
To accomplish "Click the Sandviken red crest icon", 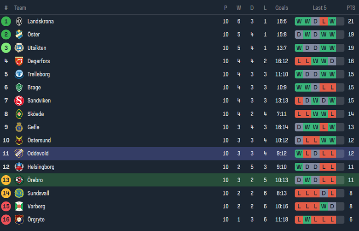I will point(19,101).
